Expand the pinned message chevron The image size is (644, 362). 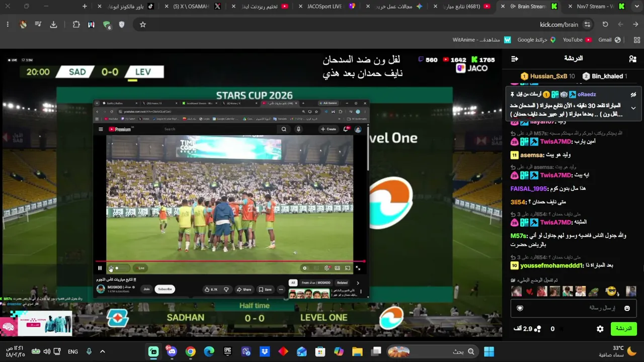click(x=633, y=108)
